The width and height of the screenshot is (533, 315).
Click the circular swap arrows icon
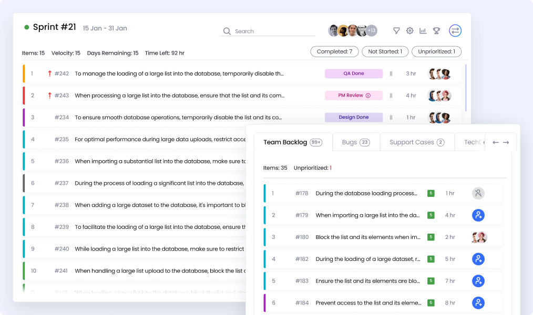(x=455, y=31)
